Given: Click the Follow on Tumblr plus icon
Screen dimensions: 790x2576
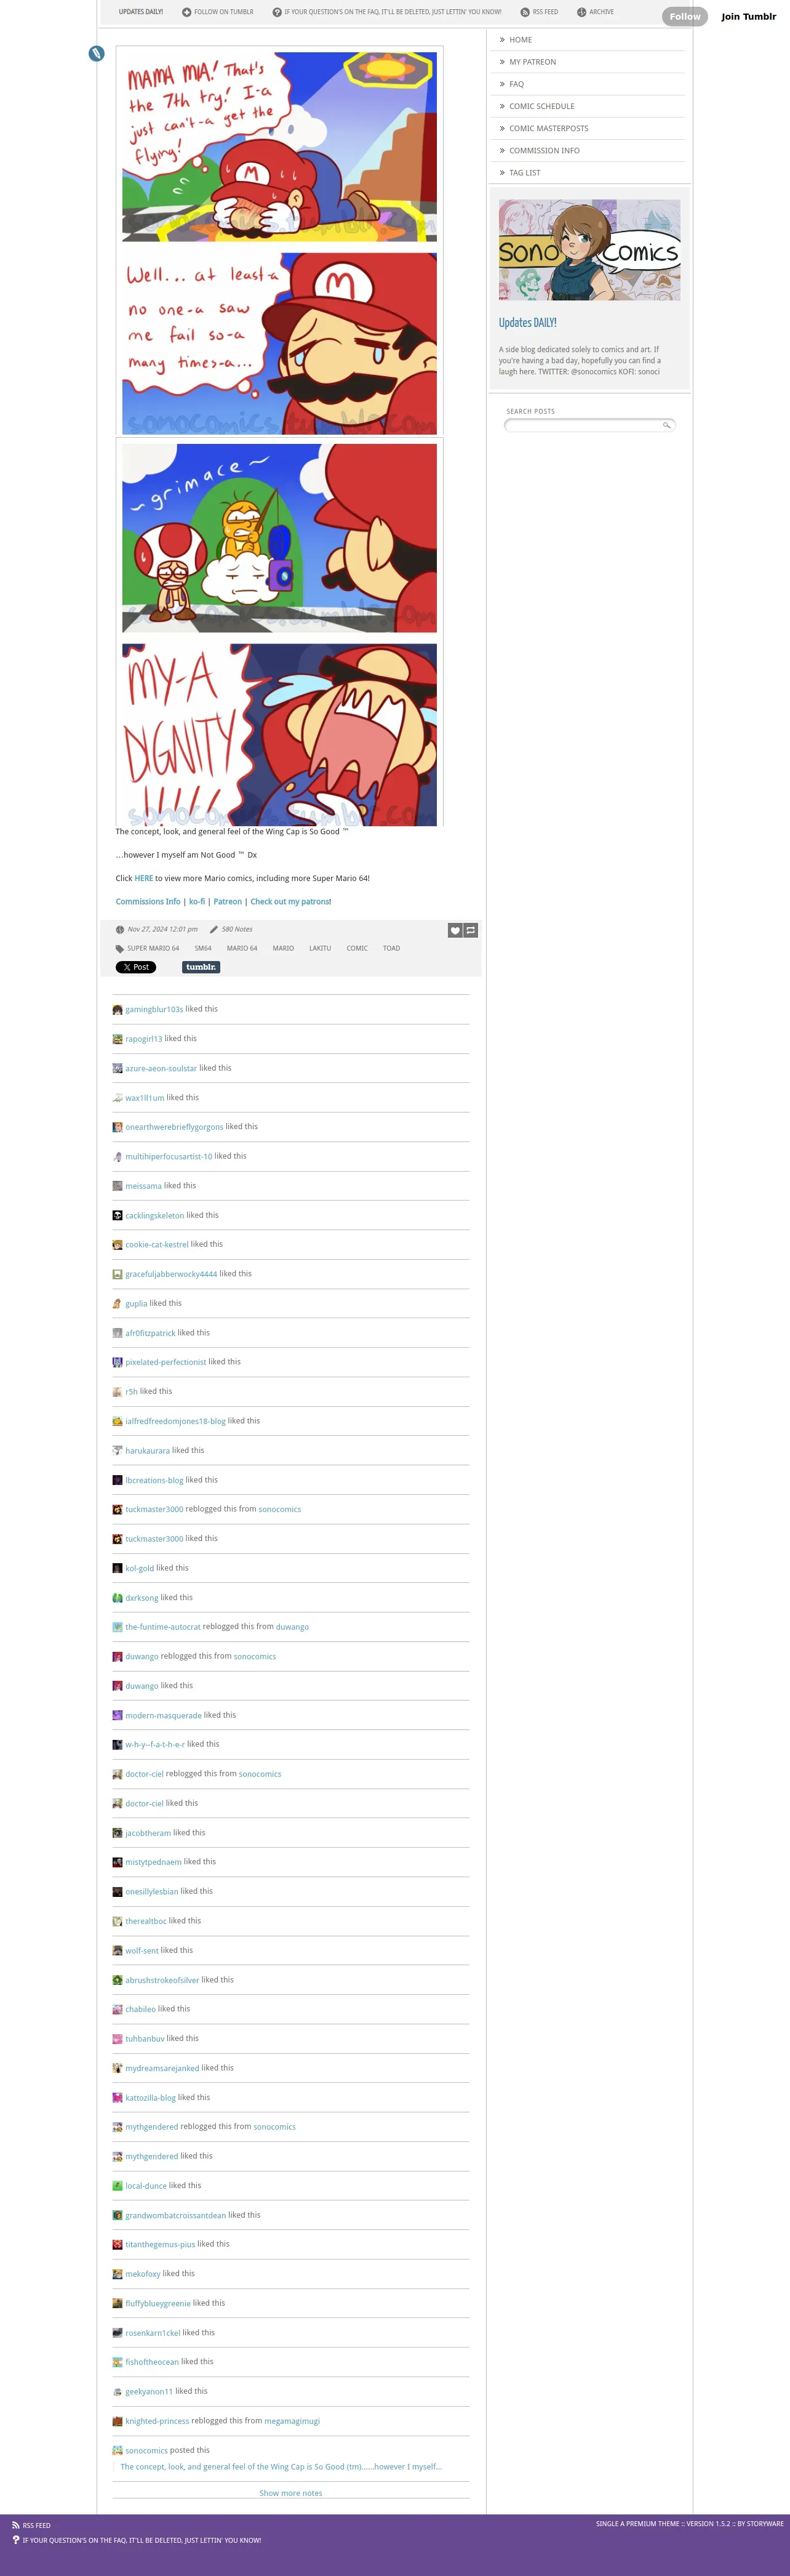Looking at the screenshot, I should (x=186, y=12).
